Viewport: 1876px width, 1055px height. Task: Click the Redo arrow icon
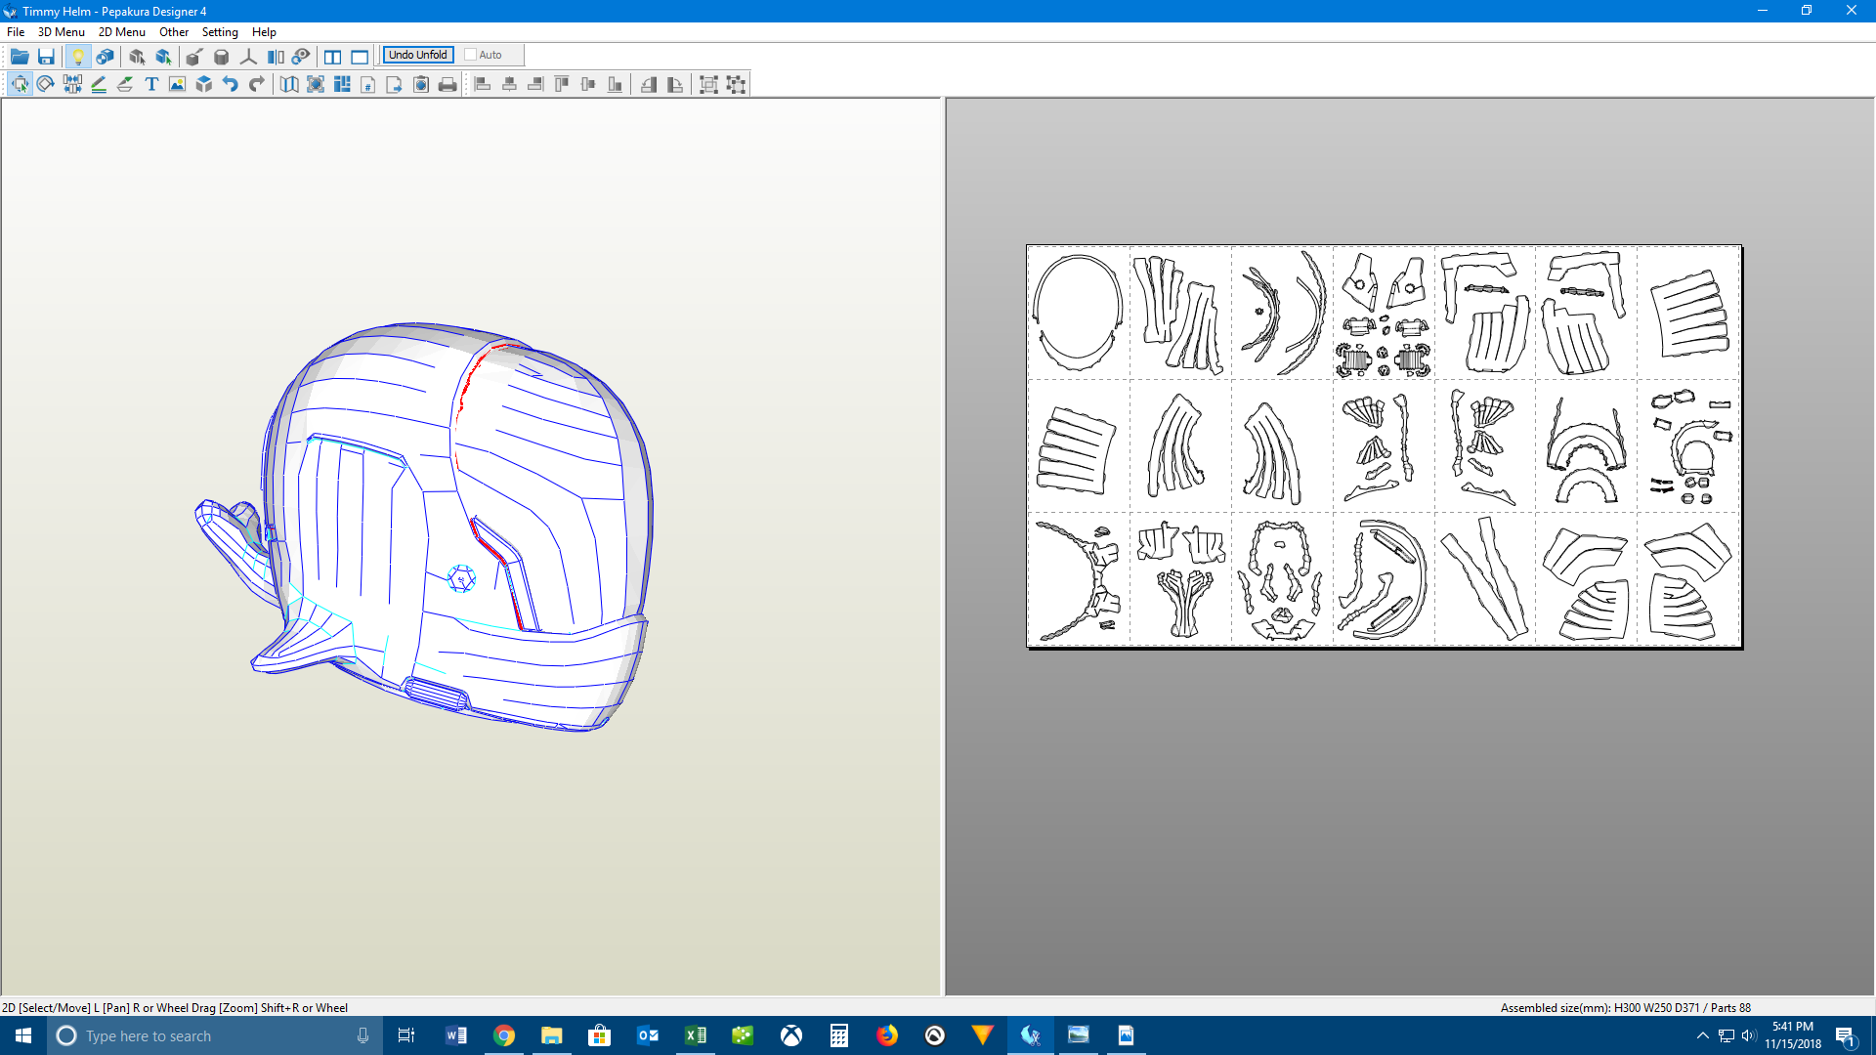[257, 84]
